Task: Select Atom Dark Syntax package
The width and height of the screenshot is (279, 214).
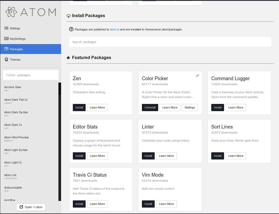Action: click(16, 112)
